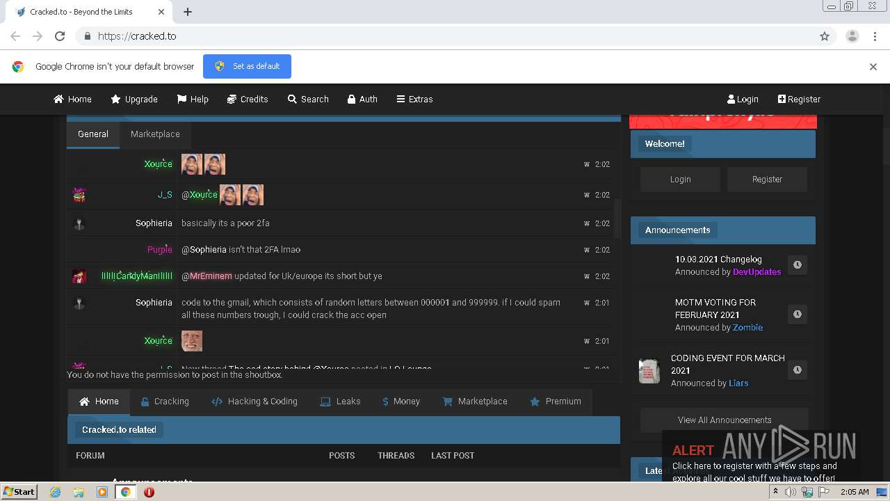Open Windows Media Player taskbar icon
Screen dimensions: 890x501
pos(102,492)
